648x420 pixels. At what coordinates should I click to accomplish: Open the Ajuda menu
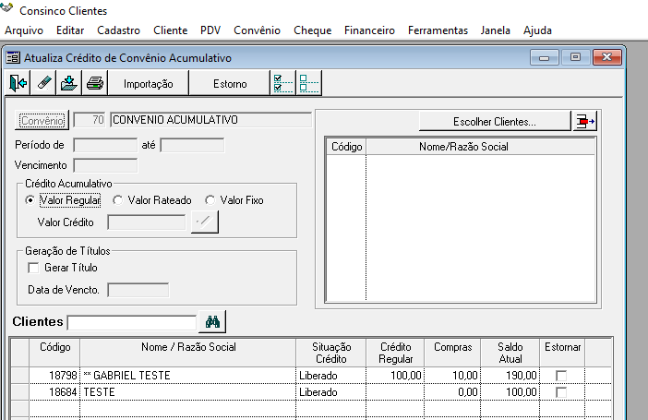537,30
